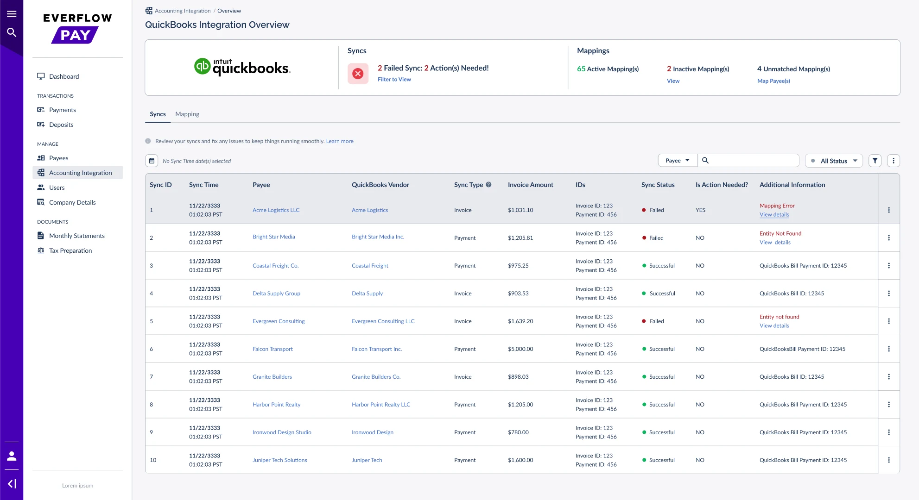Open row actions for Falcon Transport
The height and width of the screenshot is (500, 919).
[x=889, y=349]
